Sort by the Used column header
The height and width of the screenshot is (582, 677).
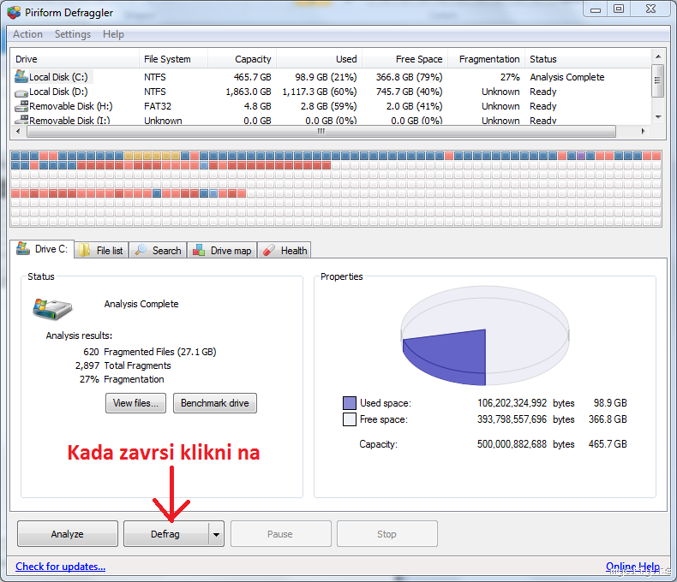pos(320,59)
